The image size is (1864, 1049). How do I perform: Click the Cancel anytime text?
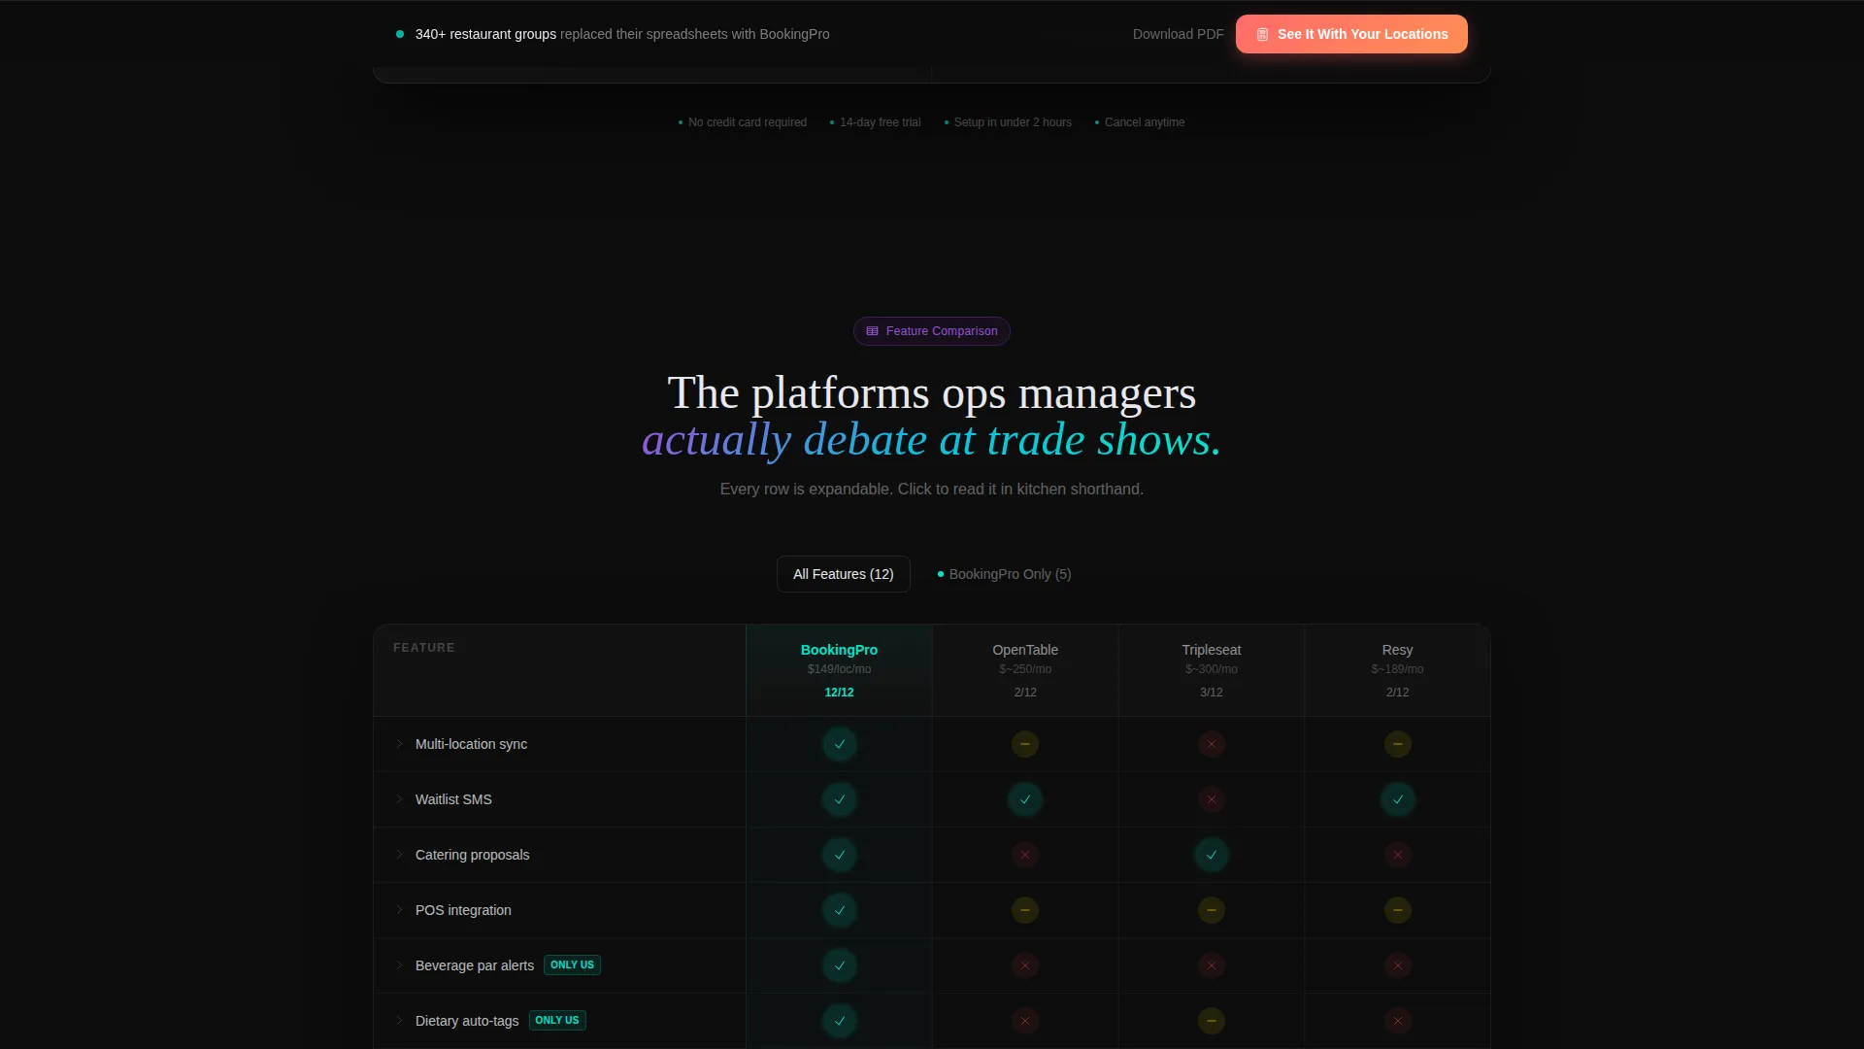(1145, 122)
